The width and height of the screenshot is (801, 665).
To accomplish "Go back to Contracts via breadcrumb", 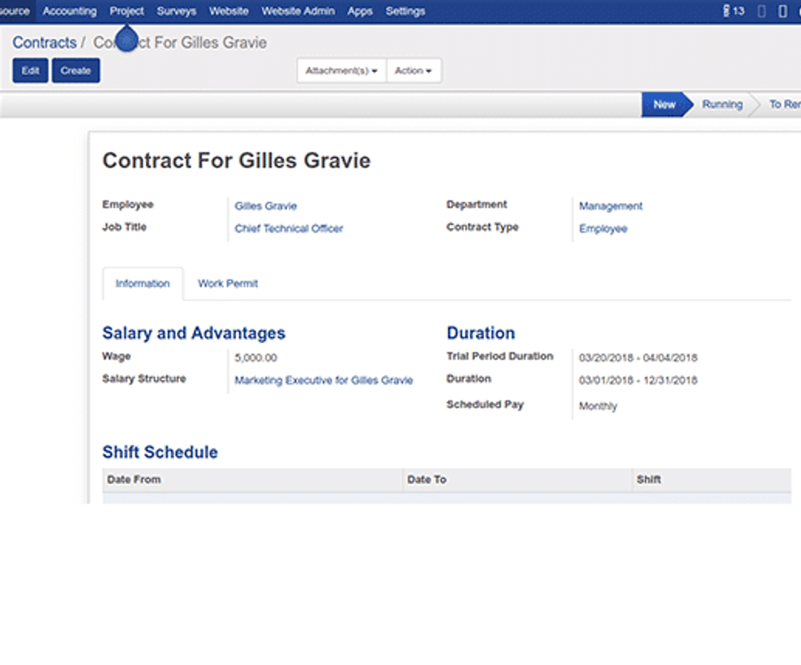I will coord(44,43).
